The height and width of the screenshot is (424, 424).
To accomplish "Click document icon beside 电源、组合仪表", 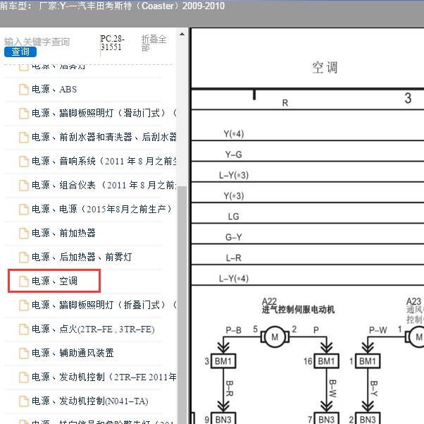I will 24,186.
